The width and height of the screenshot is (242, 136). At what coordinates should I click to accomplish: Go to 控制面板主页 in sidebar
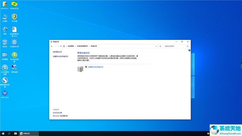pos(57,52)
